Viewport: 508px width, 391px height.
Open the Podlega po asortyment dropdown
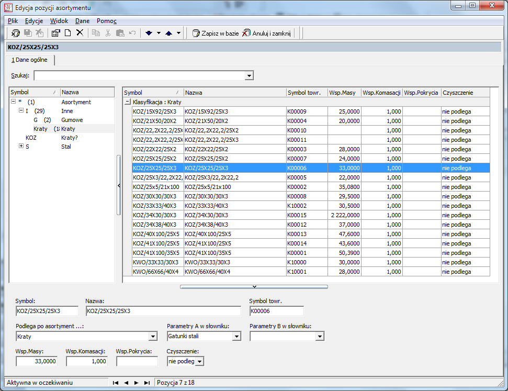153,337
